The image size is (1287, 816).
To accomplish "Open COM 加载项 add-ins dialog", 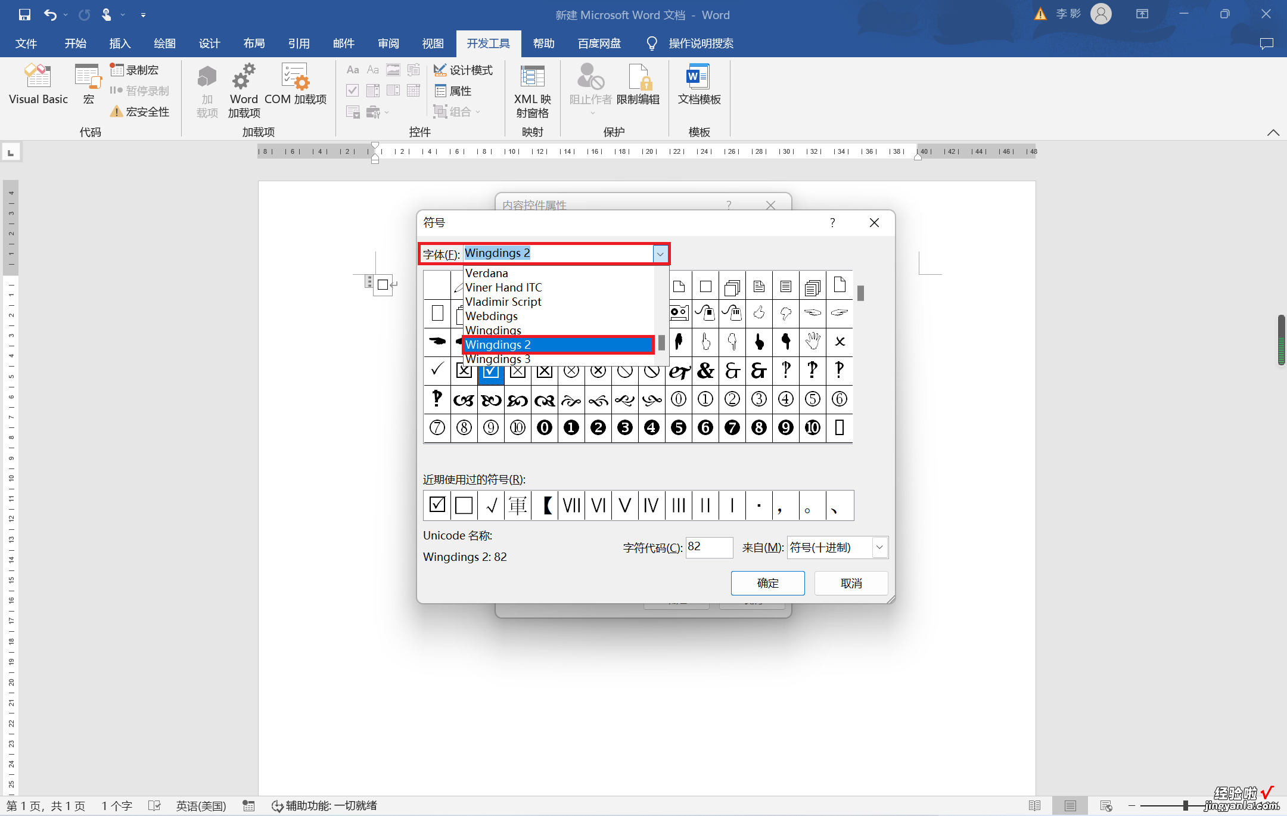I will click(296, 85).
